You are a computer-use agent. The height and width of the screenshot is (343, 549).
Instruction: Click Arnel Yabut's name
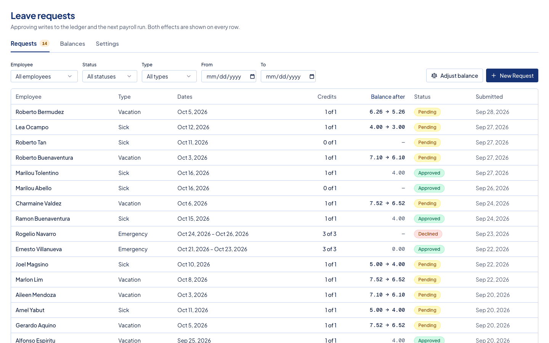(x=30, y=310)
